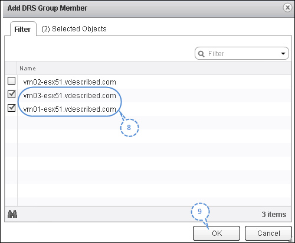Viewport: 295px width, 243px height.
Task: Click the step 9 callout bubble
Action: (200, 212)
